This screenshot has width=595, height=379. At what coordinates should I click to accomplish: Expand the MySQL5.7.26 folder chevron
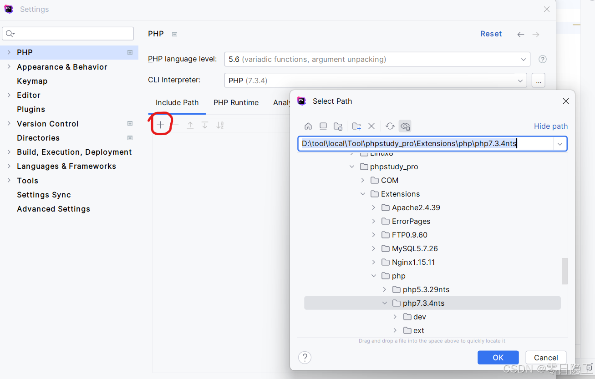374,248
